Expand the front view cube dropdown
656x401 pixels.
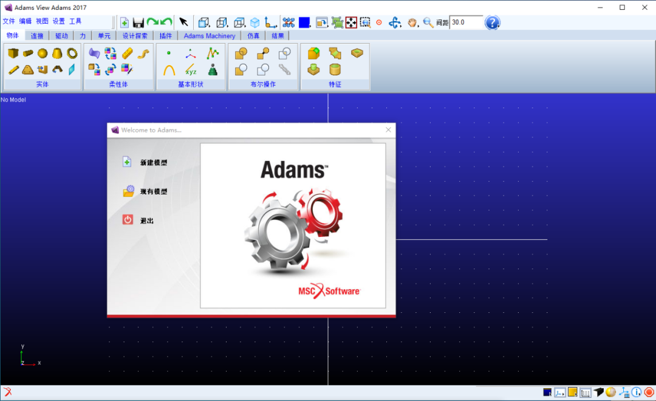point(204,22)
